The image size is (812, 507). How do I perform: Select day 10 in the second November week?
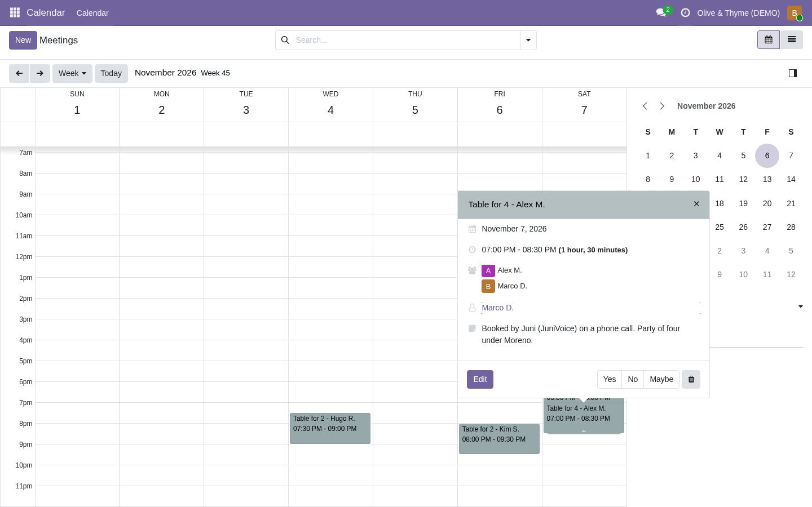point(695,179)
